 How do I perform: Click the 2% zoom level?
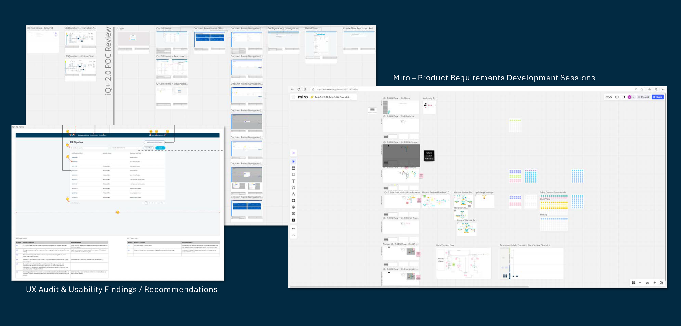[x=648, y=283]
